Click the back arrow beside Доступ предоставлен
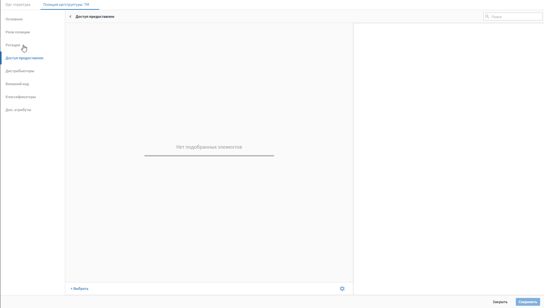This screenshot has width=544, height=308. click(70, 17)
